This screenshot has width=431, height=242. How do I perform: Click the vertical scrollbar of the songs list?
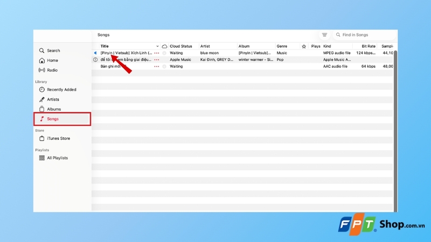click(x=395, y=131)
